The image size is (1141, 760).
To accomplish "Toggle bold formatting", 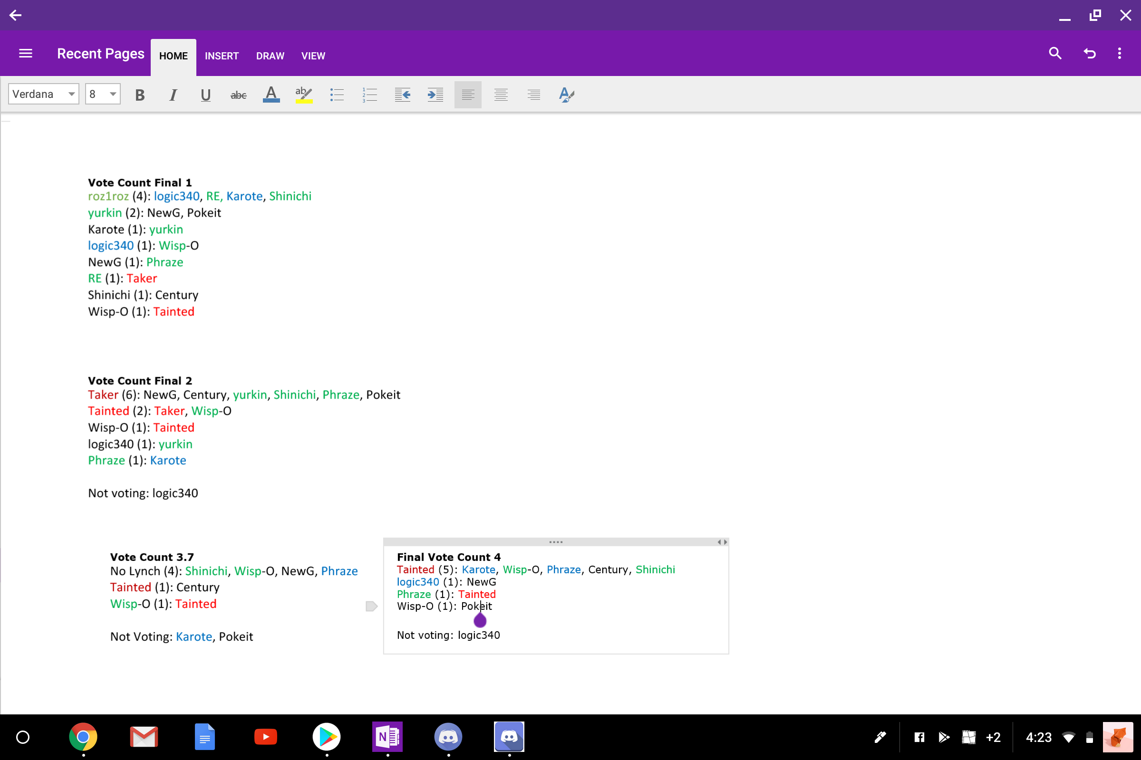I will (140, 95).
